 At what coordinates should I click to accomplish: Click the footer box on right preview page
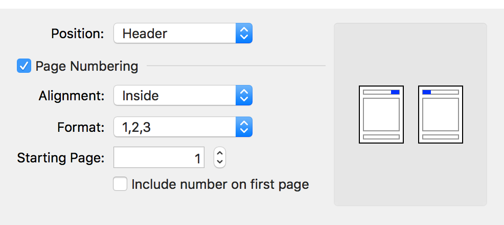441,136
